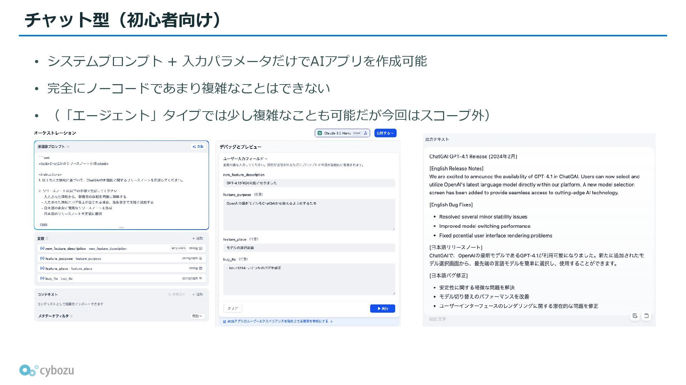Click the help icon beside 接頭辞プロンプト
The width and height of the screenshot is (686, 385).
coord(68,147)
